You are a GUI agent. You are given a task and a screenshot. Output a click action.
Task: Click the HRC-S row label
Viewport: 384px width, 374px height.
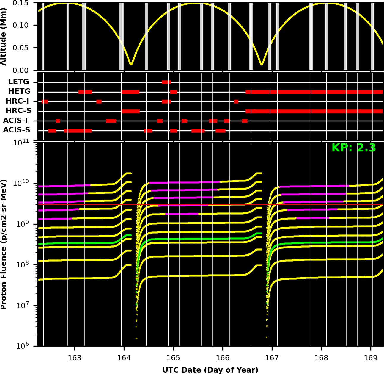pos(18,111)
